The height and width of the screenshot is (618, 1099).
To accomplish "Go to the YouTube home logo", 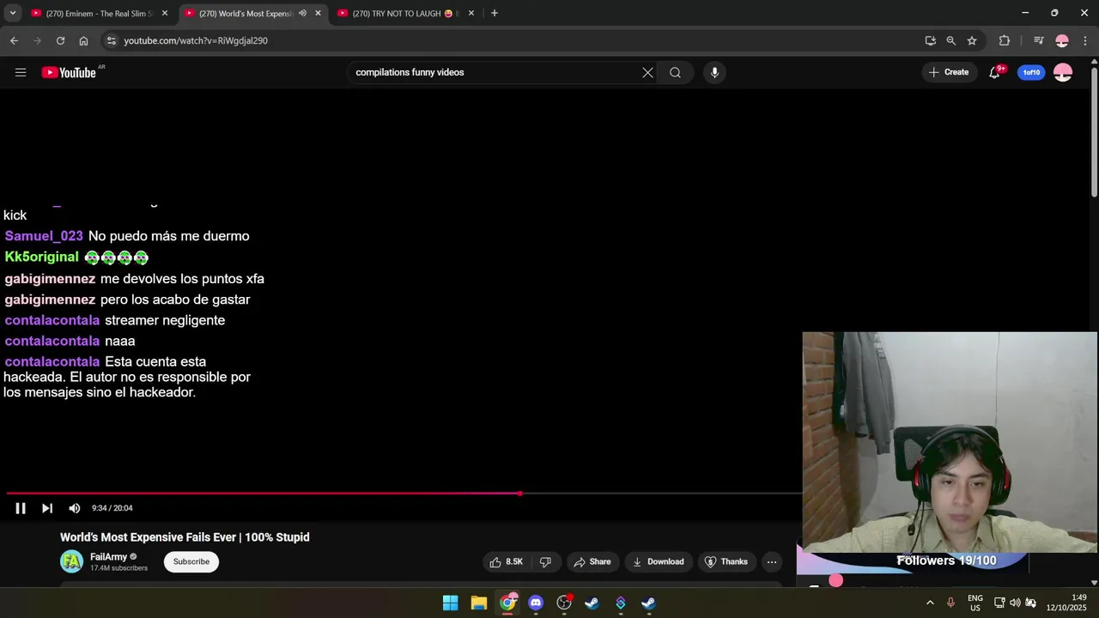I will [69, 72].
